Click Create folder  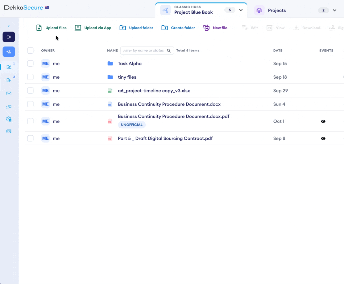(x=178, y=28)
